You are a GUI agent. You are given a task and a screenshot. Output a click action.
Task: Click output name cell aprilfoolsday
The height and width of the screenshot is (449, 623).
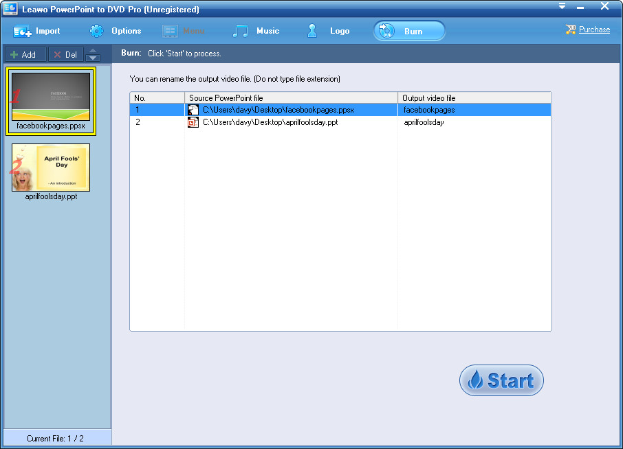[x=474, y=122]
